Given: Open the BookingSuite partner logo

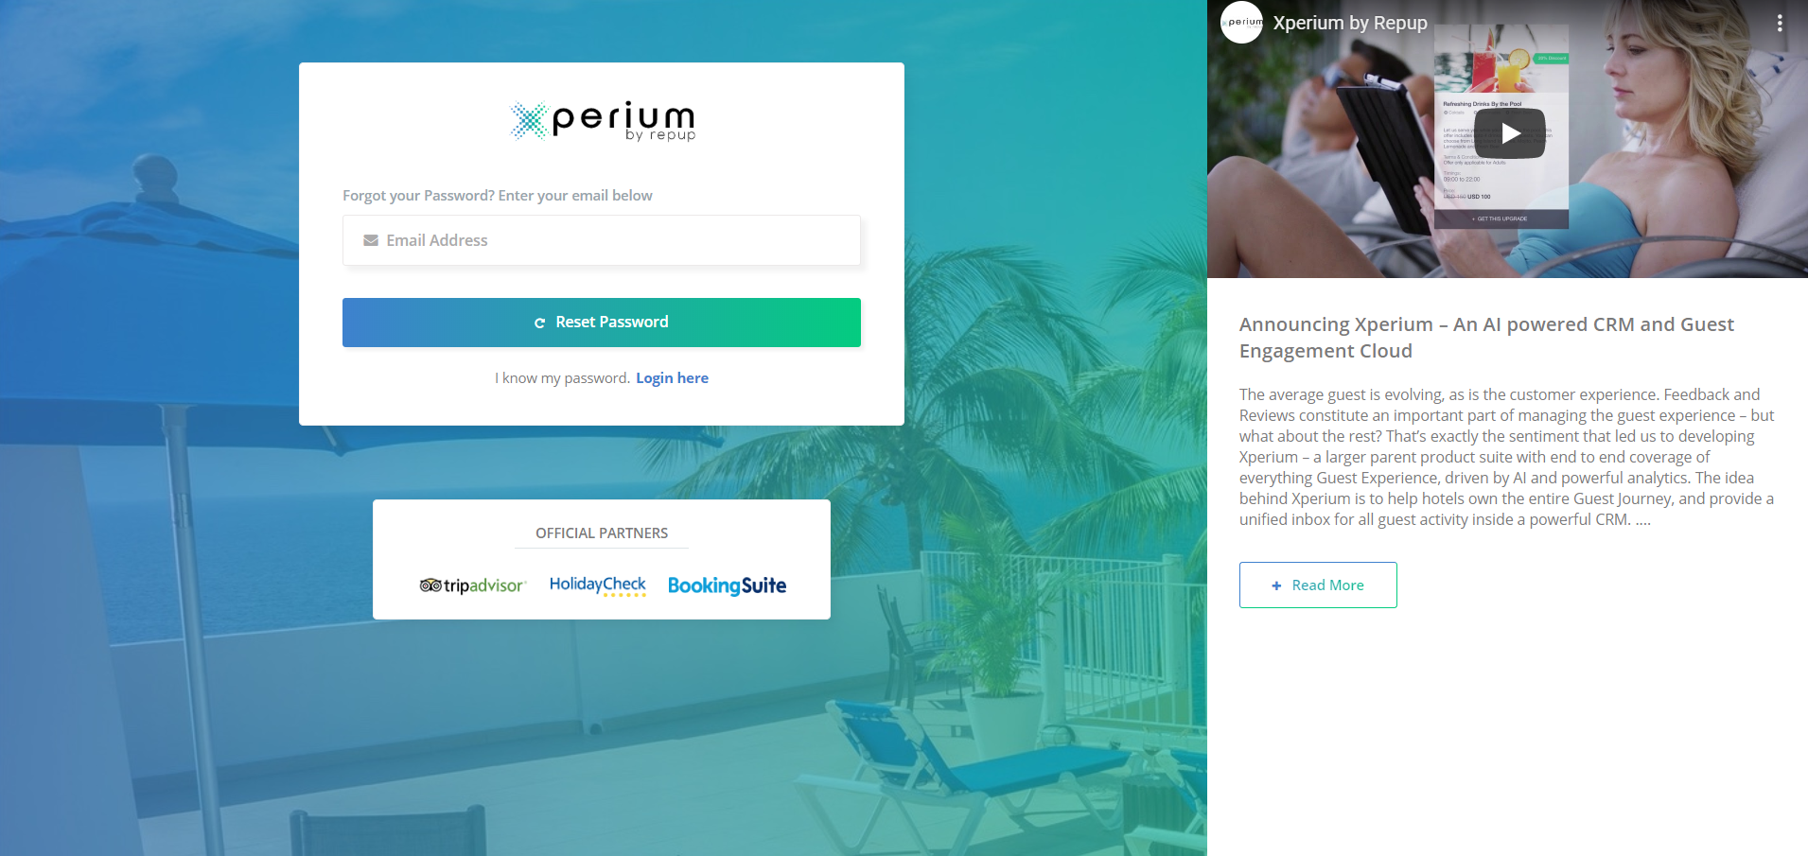Looking at the screenshot, I should [727, 585].
